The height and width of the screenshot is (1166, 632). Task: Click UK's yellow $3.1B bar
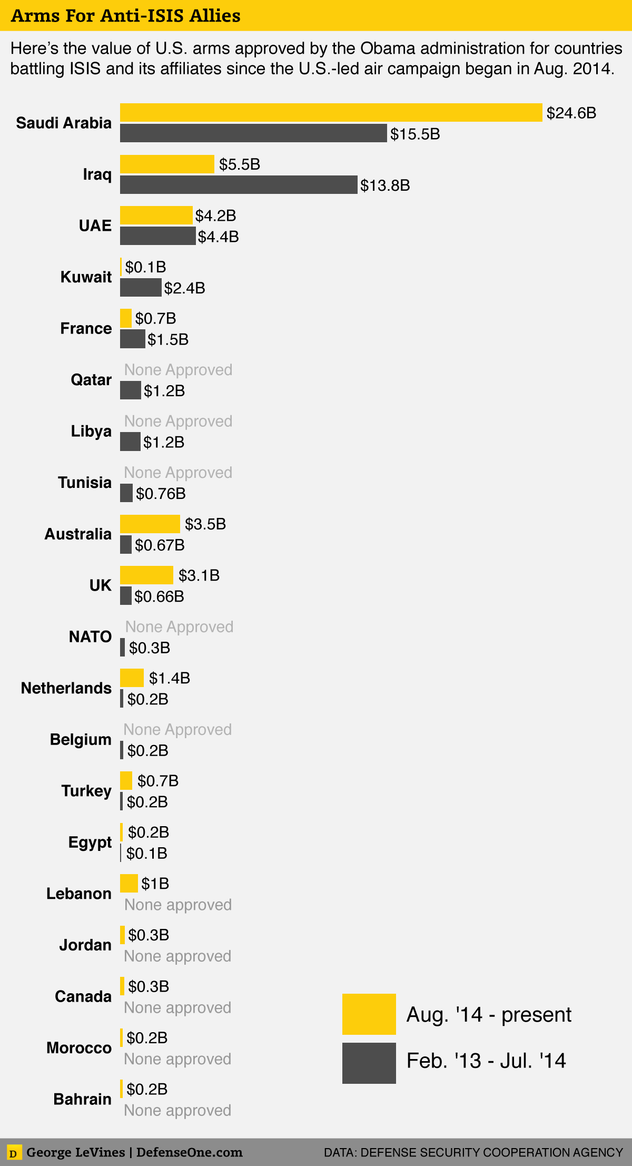point(146,575)
